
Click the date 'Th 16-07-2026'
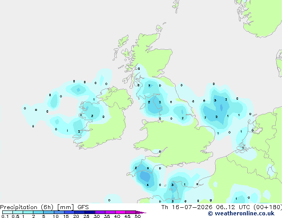[x=187, y=207]
